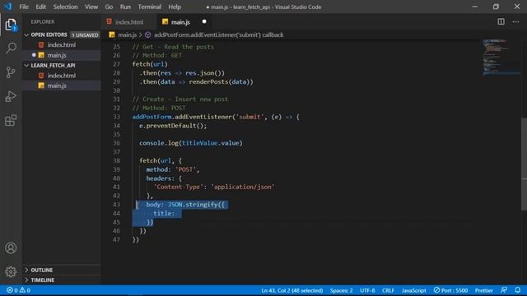The width and height of the screenshot is (527, 296).
Task: Click the code minimap preview
Action: point(501,57)
